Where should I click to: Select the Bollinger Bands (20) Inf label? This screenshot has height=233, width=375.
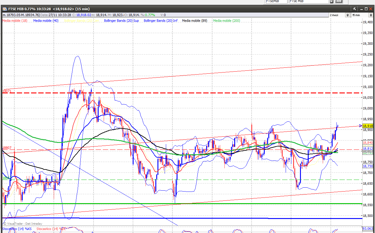pyautogui.click(x=160, y=21)
